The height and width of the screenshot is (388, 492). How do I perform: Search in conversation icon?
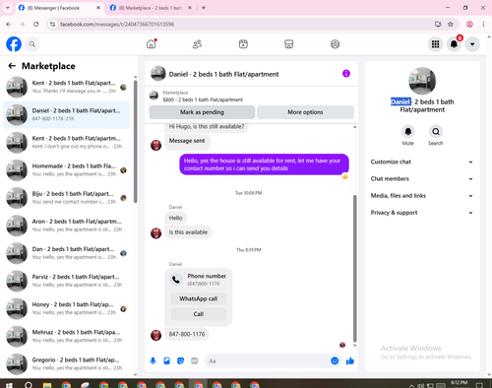tap(436, 132)
